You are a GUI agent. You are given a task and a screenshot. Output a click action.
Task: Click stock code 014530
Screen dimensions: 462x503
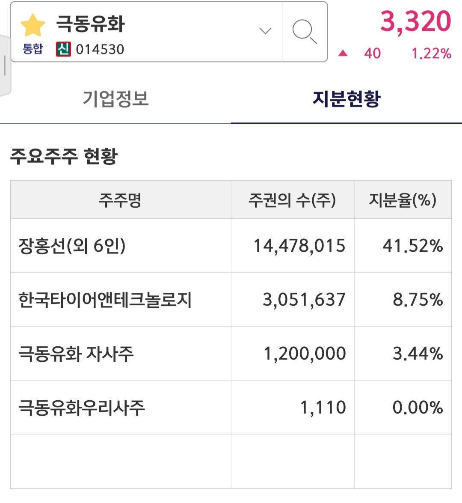tap(100, 50)
